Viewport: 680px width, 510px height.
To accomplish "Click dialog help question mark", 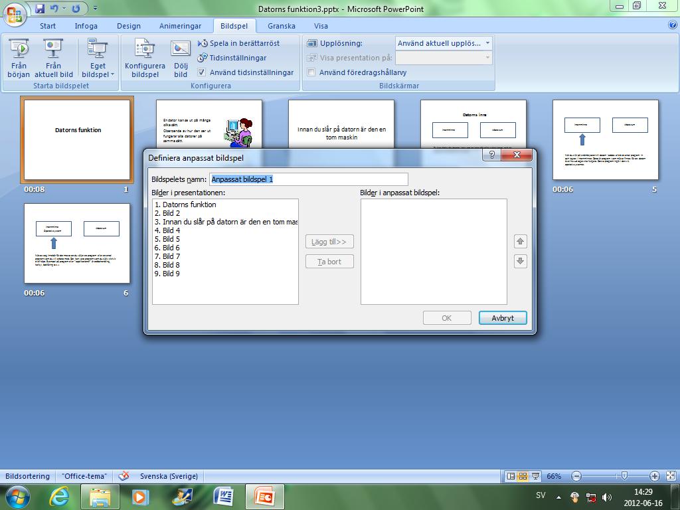I will click(x=492, y=155).
